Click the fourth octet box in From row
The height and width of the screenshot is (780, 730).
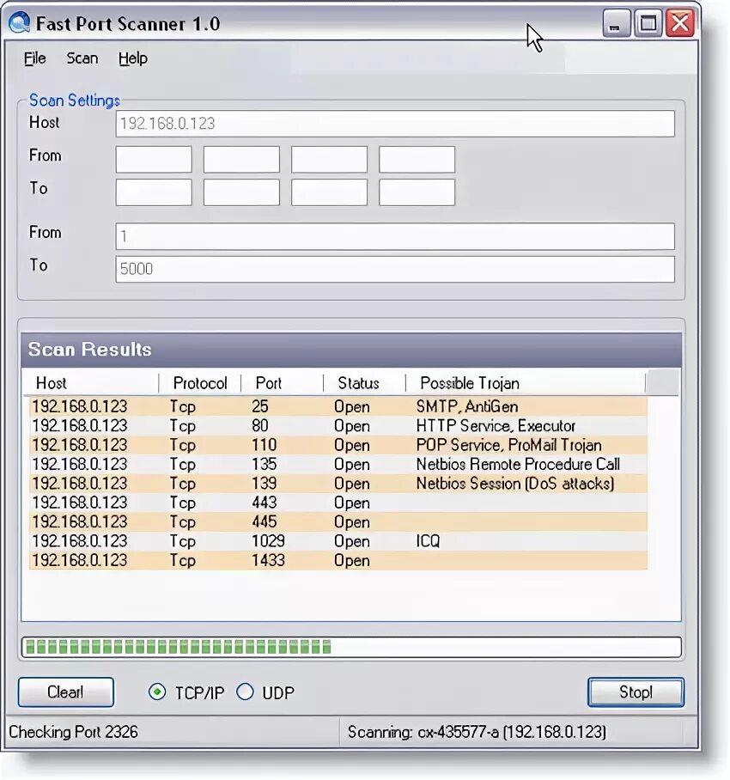pyautogui.click(x=417, y=159)
